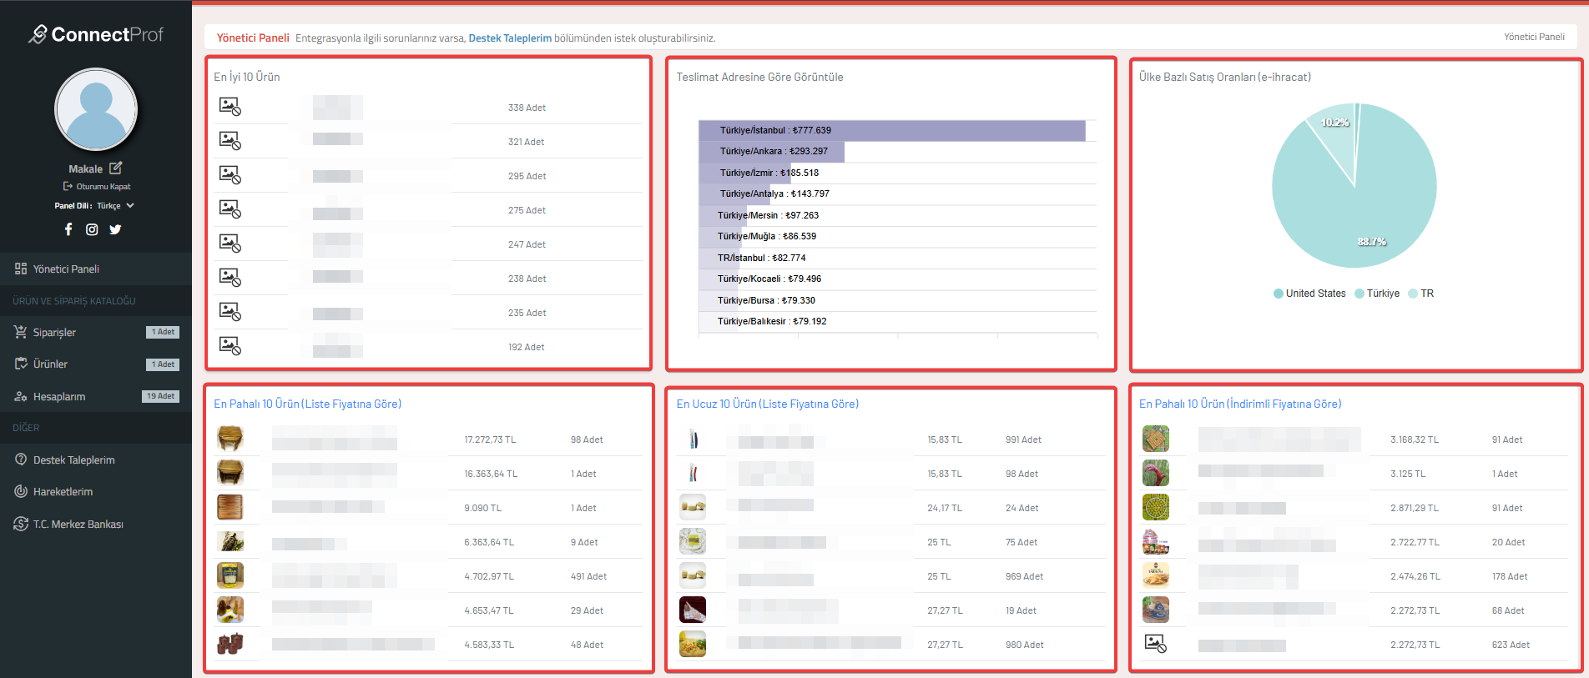
Task: Click thumbnail of 2.474,26 TL product
Action: tap(1156, 575)
